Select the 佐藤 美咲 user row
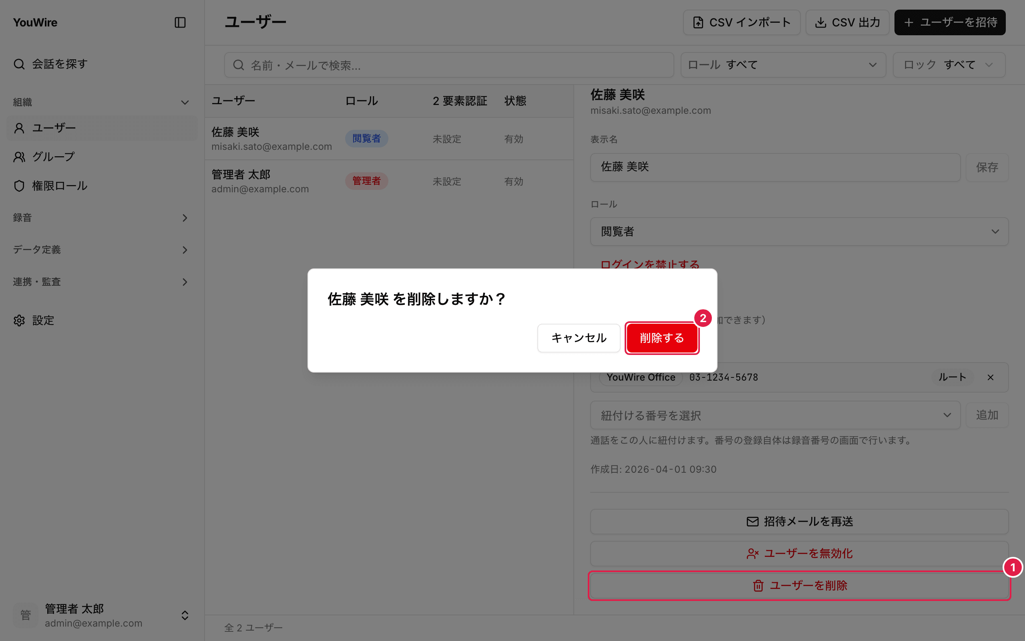The height and width of the screenshot is (641, 1025). tap(389, 139)
